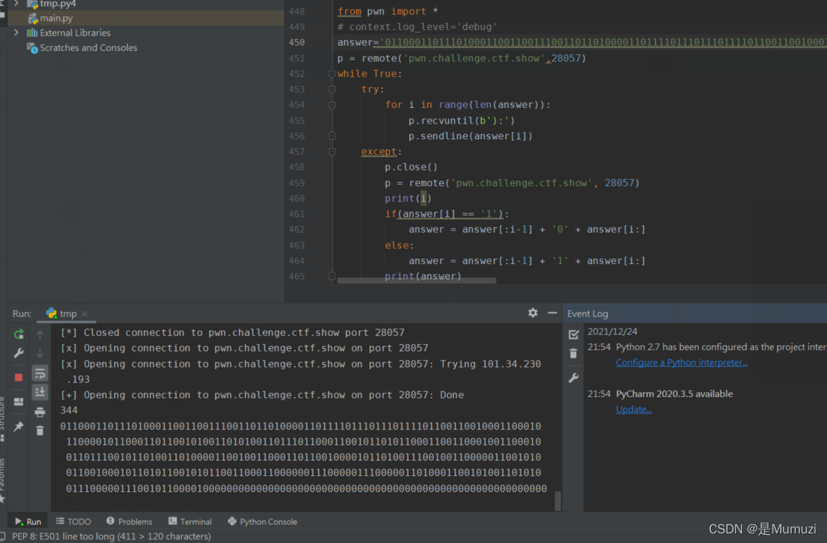
Task: Mark all Event Log notifications read
Action: (573, 334)
